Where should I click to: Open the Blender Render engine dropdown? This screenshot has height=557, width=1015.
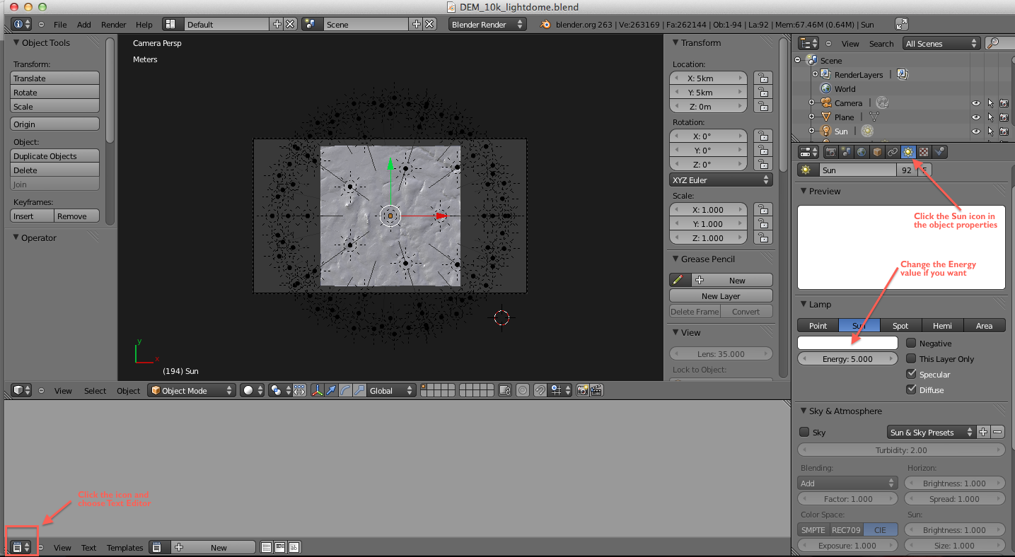pyautogui.click(x=487, y=24)
